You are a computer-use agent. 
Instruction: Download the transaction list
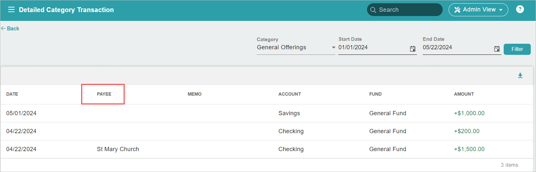pos(520,75)
